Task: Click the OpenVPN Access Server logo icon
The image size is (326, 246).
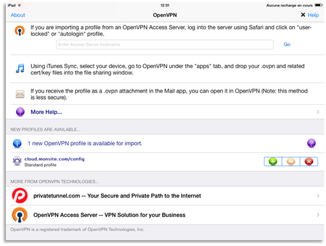Action: pyautogui.click(x=19, y=215)
